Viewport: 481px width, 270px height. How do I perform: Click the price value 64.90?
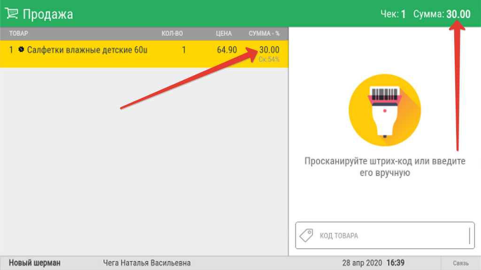(227, 50)
